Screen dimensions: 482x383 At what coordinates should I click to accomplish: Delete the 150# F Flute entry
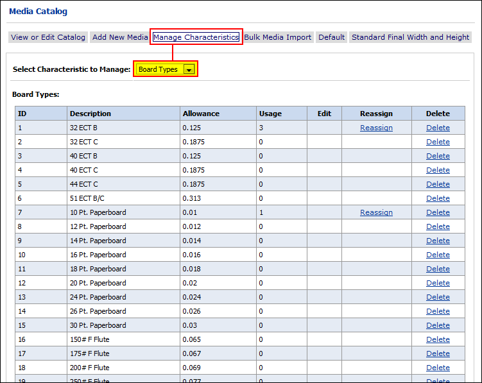pyautogui.click(x=438, y=339)
